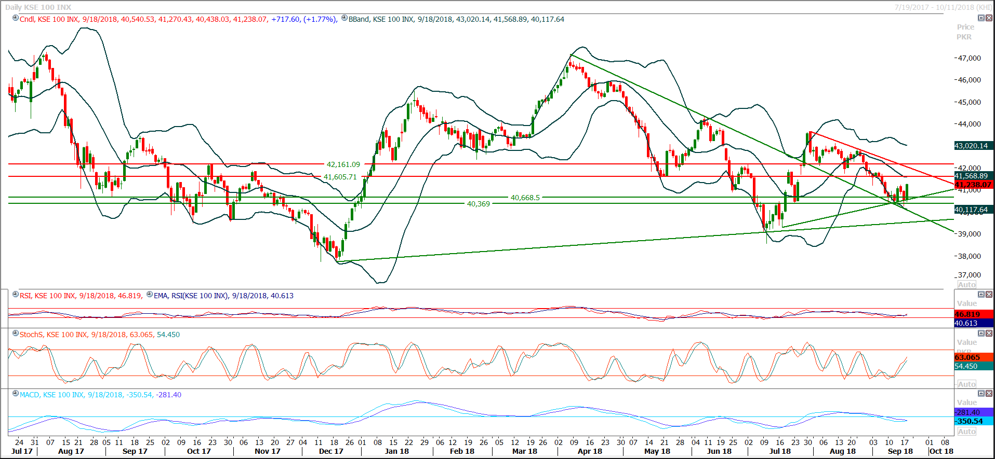The height and width of the screenshot is (459, 995).
Task: Click the 41,605.71 resistance line label
Action: coord(340,177)
